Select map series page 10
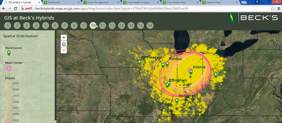Viewport: 282px width, 123px height. [93, 26]
